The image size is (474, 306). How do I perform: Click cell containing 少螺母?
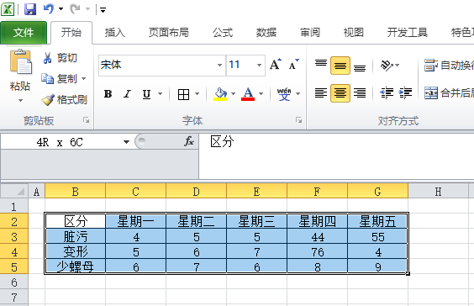pos(75,266)
